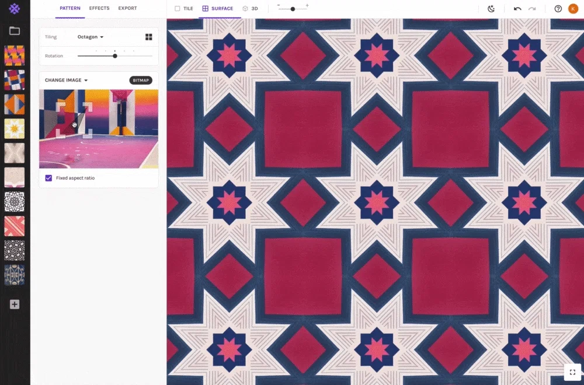This screenshot has width=584, height=385.
Task: Switch to the Pattern tab
Action: tap(70, 8)
